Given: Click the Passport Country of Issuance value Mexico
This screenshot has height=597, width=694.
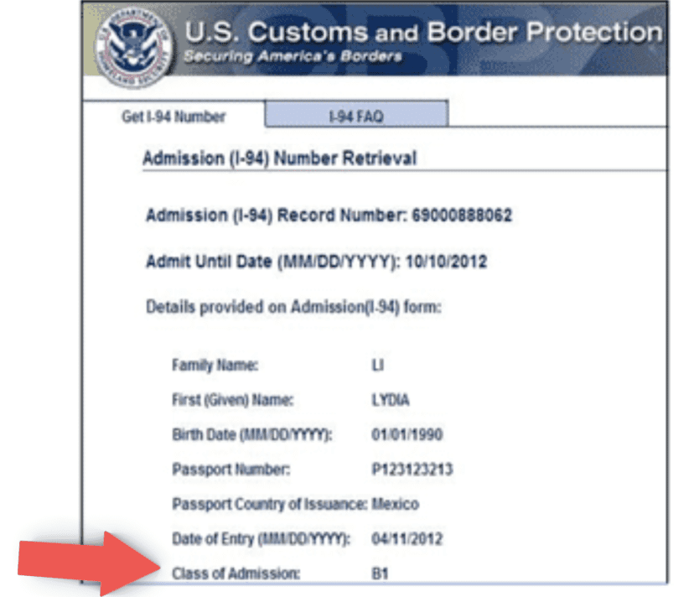Looking at the screenshot, I should click(x=396, y=505).
